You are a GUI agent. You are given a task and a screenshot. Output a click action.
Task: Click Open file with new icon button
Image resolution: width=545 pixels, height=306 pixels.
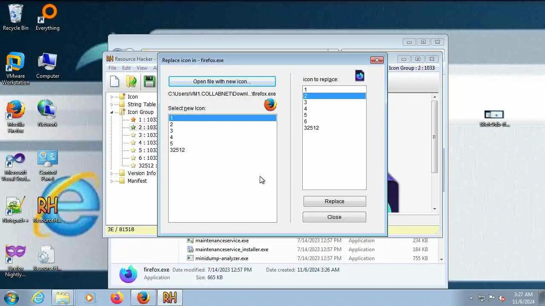[222, 81]
